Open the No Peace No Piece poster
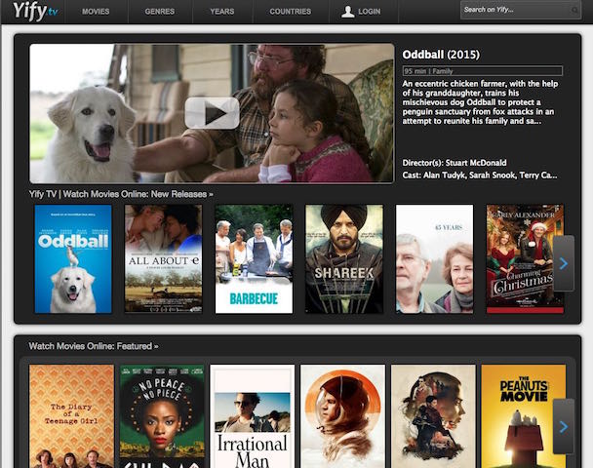Image resolution: width=593 pixels, height=468 pixels. [x=162, y=416]
